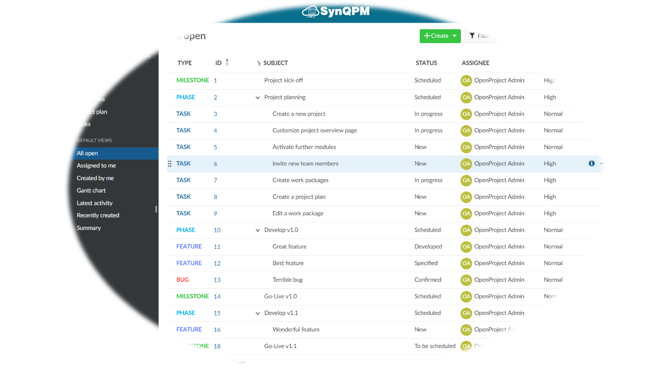
Task: Open info details for Invite new team members
Action: pyautogui.click(x=592, y=163)
